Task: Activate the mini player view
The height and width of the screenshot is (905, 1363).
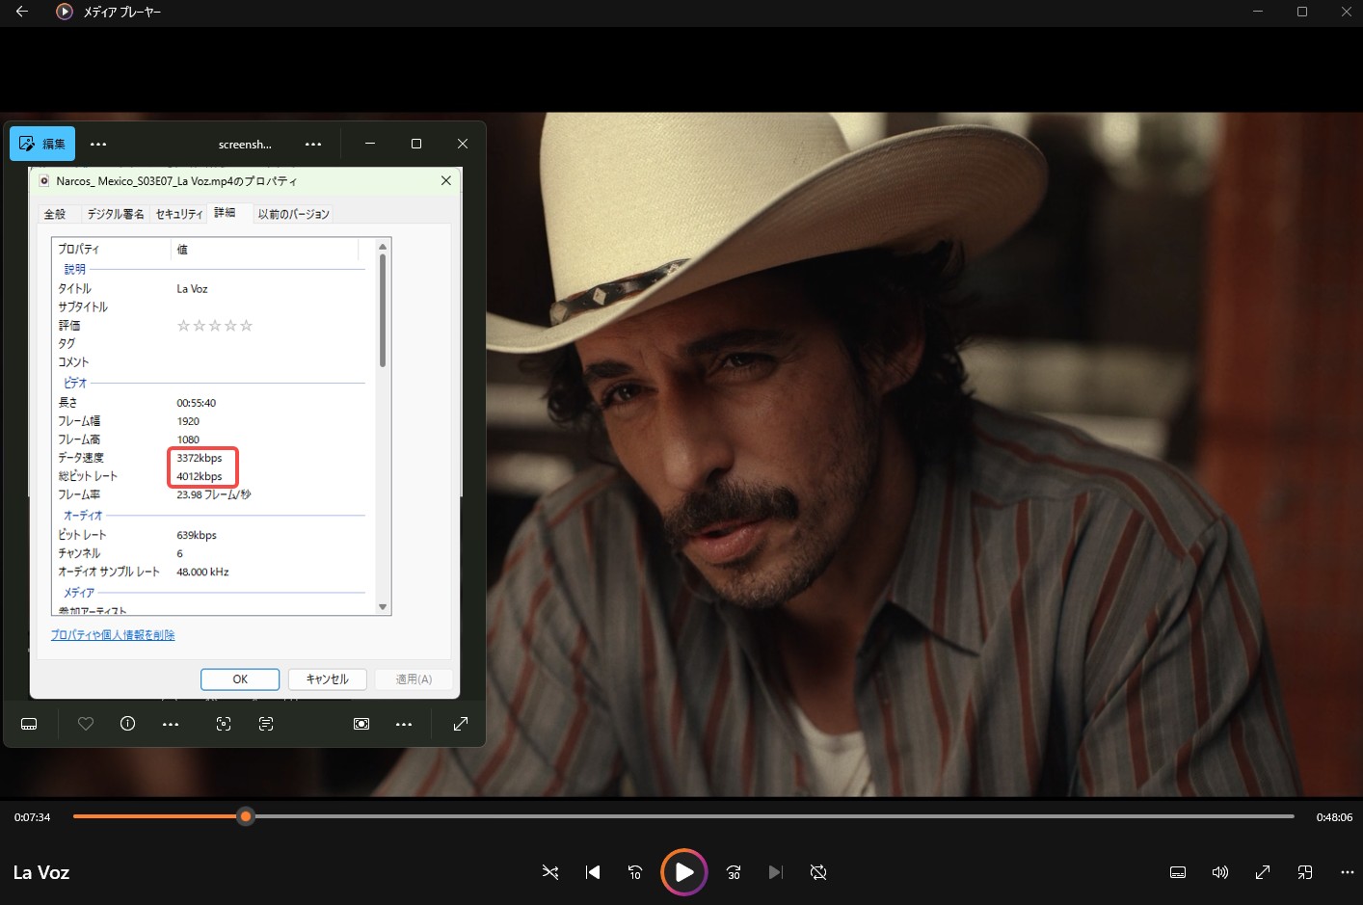Action: (x=1304, y=872)
